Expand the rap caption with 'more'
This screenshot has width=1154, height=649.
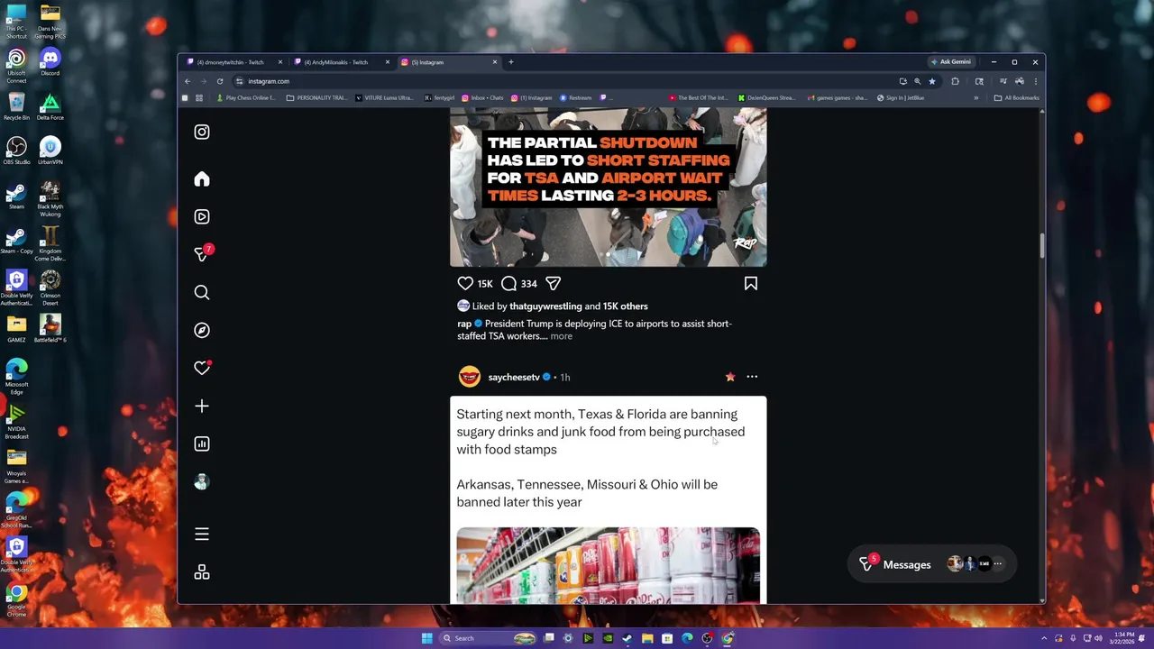pyautogui.click(x=561, y=336)
